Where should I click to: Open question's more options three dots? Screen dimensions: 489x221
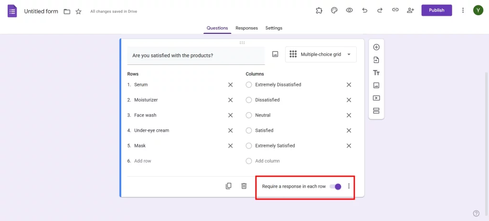point(349,186)
